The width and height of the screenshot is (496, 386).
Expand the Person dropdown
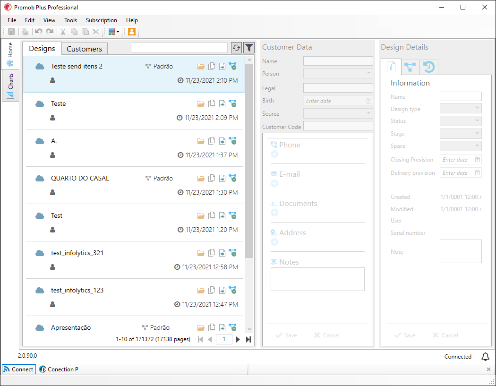338,73
